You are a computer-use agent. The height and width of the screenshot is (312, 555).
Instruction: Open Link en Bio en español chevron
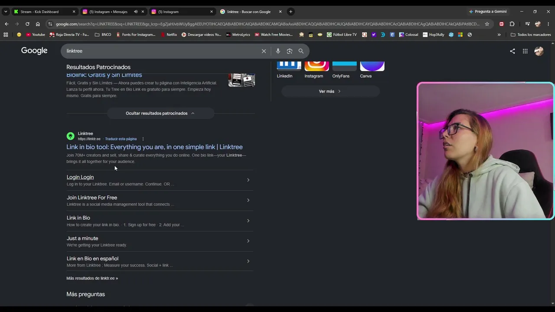[x=248, y=261]
